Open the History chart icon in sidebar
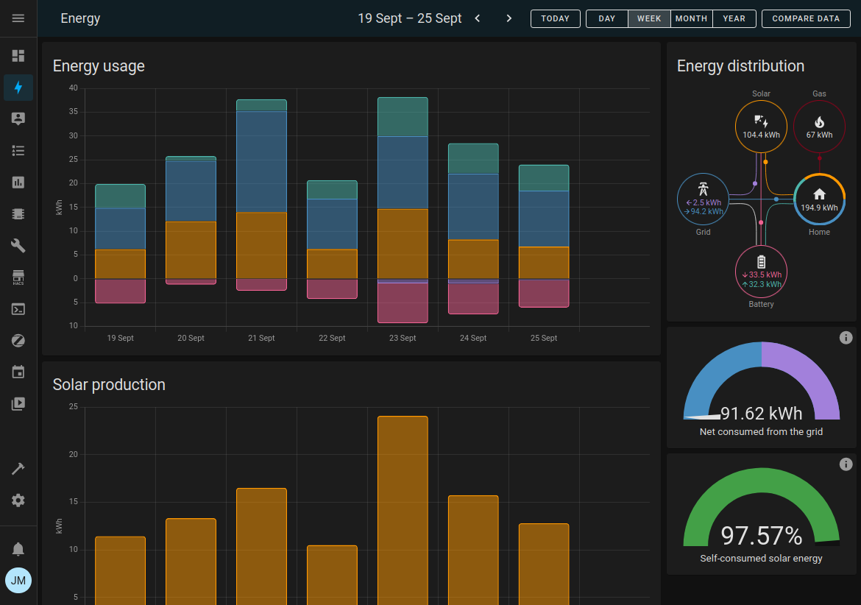Screen dimensions: 861x605 (x=18, y=183)
